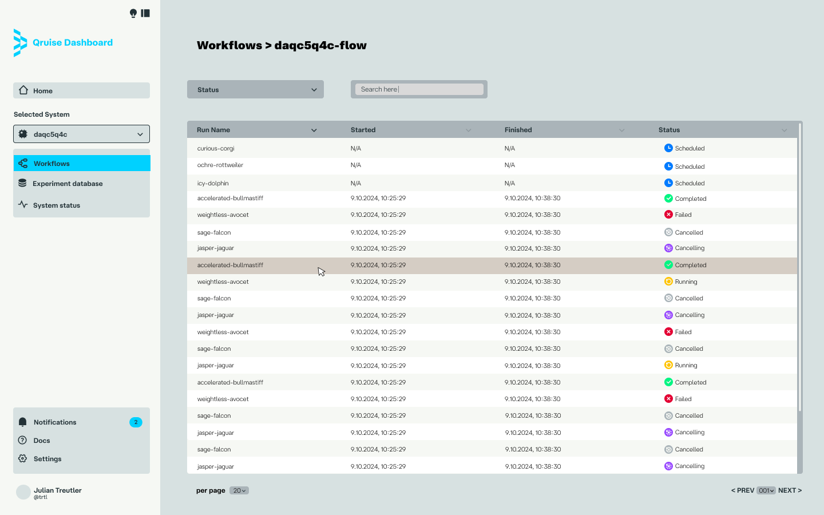Click Scheduled icon for curious-corgi
Screen dimensions: 824x515
click(668, 148)
